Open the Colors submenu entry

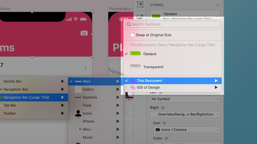tap(96, 89)
